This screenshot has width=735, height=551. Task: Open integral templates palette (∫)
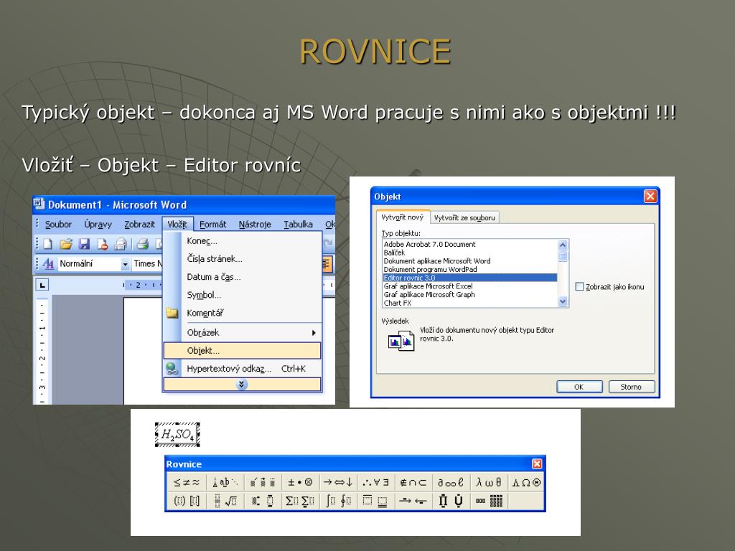(338, 501)
